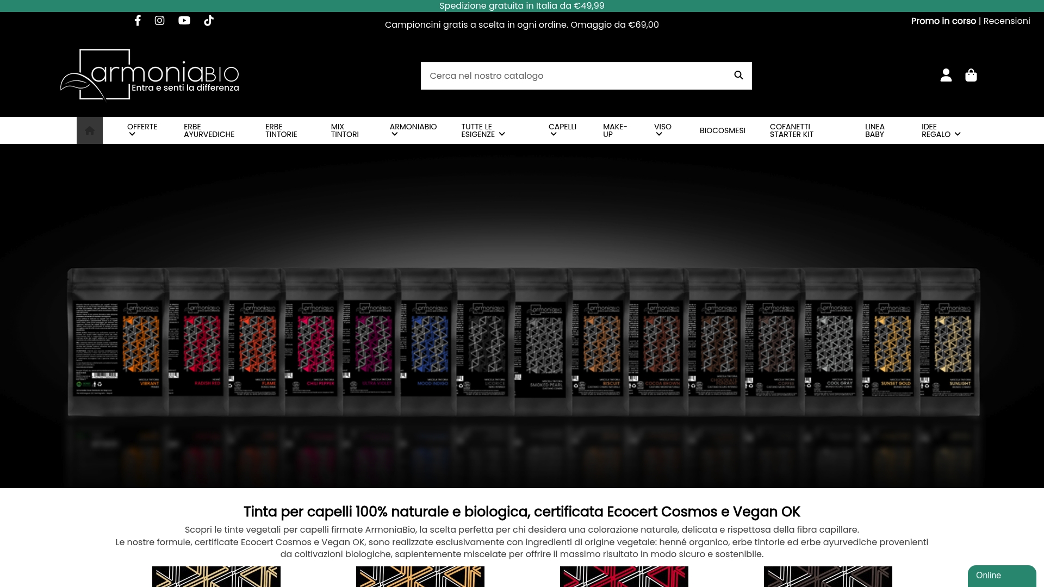Expand the IDEE REGALO chevron
The width and height of the screenshot is (1044, 587).
958,134
